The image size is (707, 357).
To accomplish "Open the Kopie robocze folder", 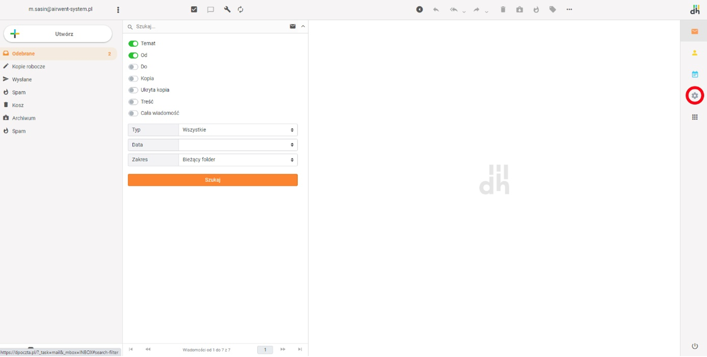I will (28, 66).
